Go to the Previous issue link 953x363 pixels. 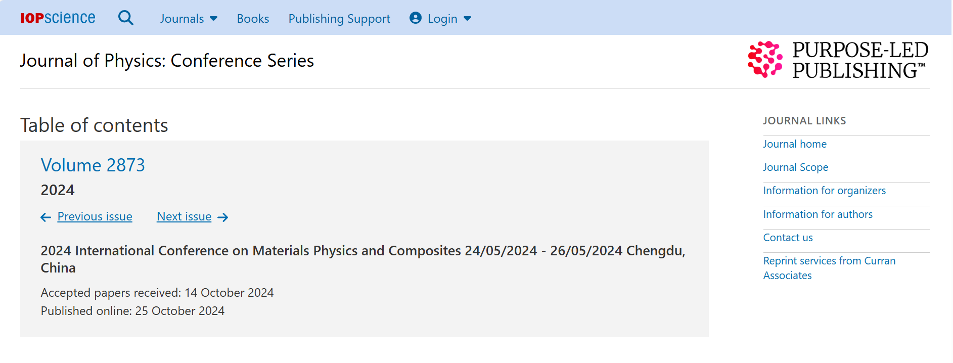95,216
